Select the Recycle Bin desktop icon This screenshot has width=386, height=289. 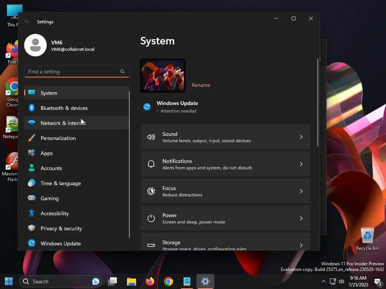[x=367, y=239]
